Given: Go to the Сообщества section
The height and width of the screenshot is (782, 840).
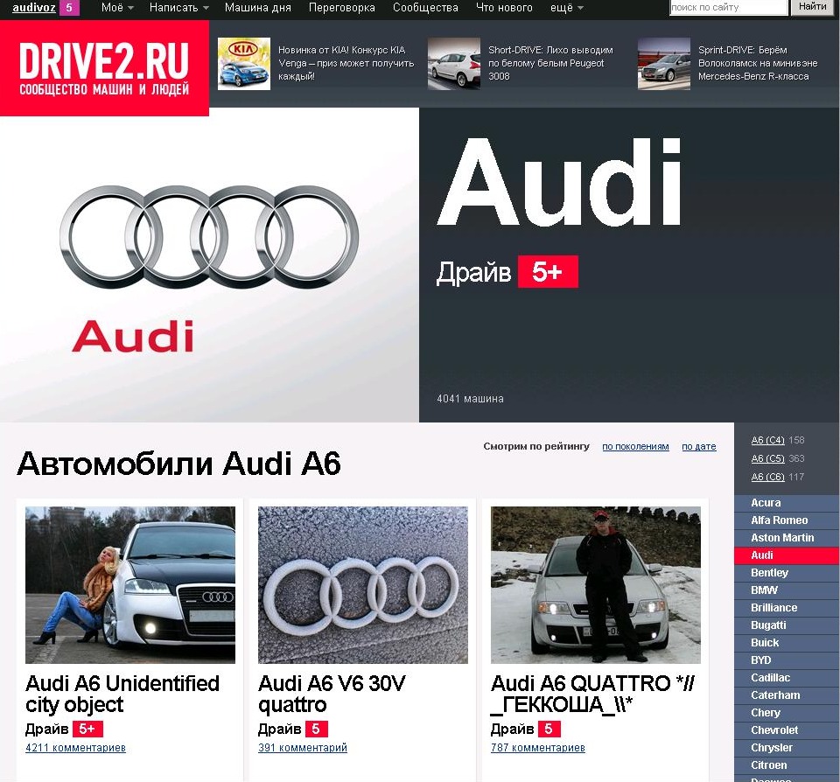Looking at the screenshot, I should 425,8.
